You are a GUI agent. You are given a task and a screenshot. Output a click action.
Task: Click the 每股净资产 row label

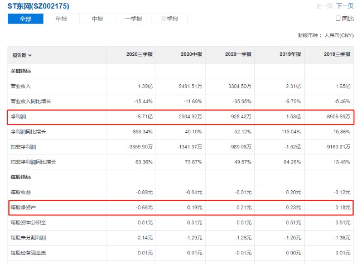pyautogui.click(x=23, y=208)
